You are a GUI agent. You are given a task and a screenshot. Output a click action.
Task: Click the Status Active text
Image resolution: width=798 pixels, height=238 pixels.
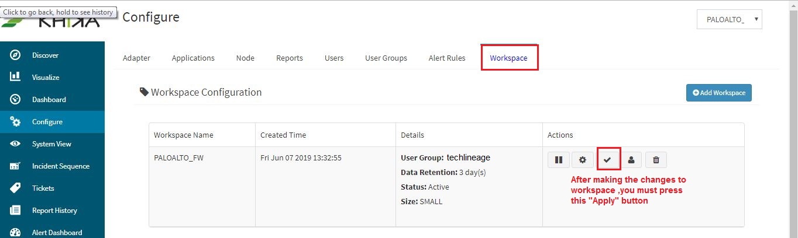coord(425,187)
